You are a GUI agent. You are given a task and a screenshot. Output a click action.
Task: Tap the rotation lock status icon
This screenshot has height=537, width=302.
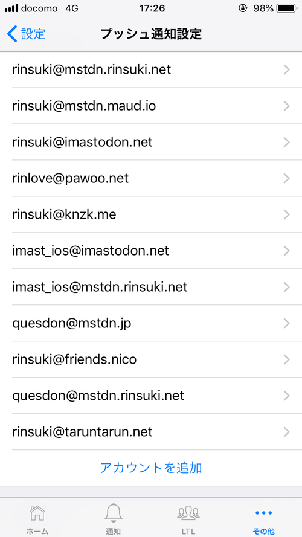click(x=243, y=8)
